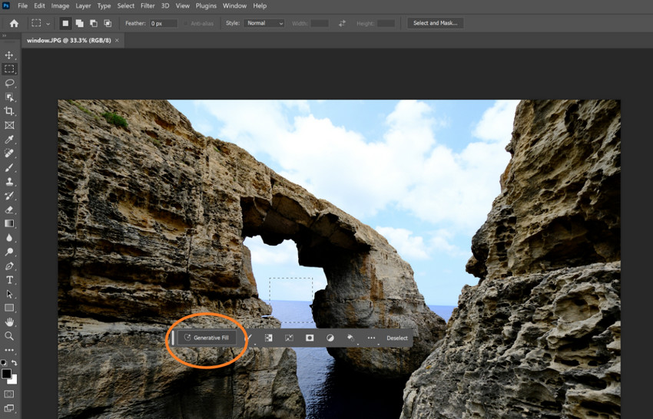This screenshot has width=653, height=419.
Task: Click the Home icon in options bar
Action: point(13,23)
